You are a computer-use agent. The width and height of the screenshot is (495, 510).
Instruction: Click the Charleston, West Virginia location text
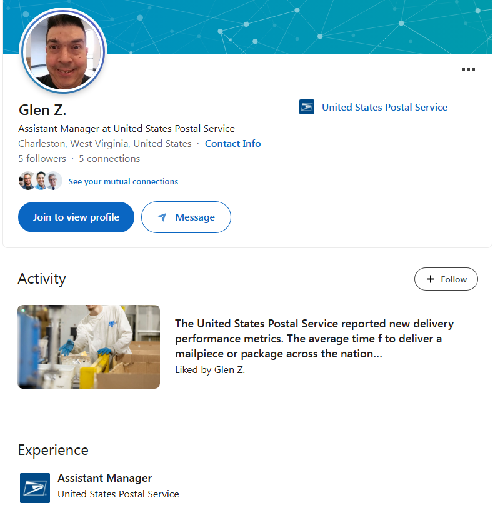click(x=105, y=144)
